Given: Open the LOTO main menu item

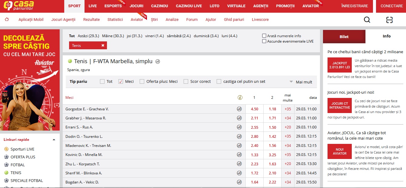Looking at the screenshot, I should (x=214, y=6).
